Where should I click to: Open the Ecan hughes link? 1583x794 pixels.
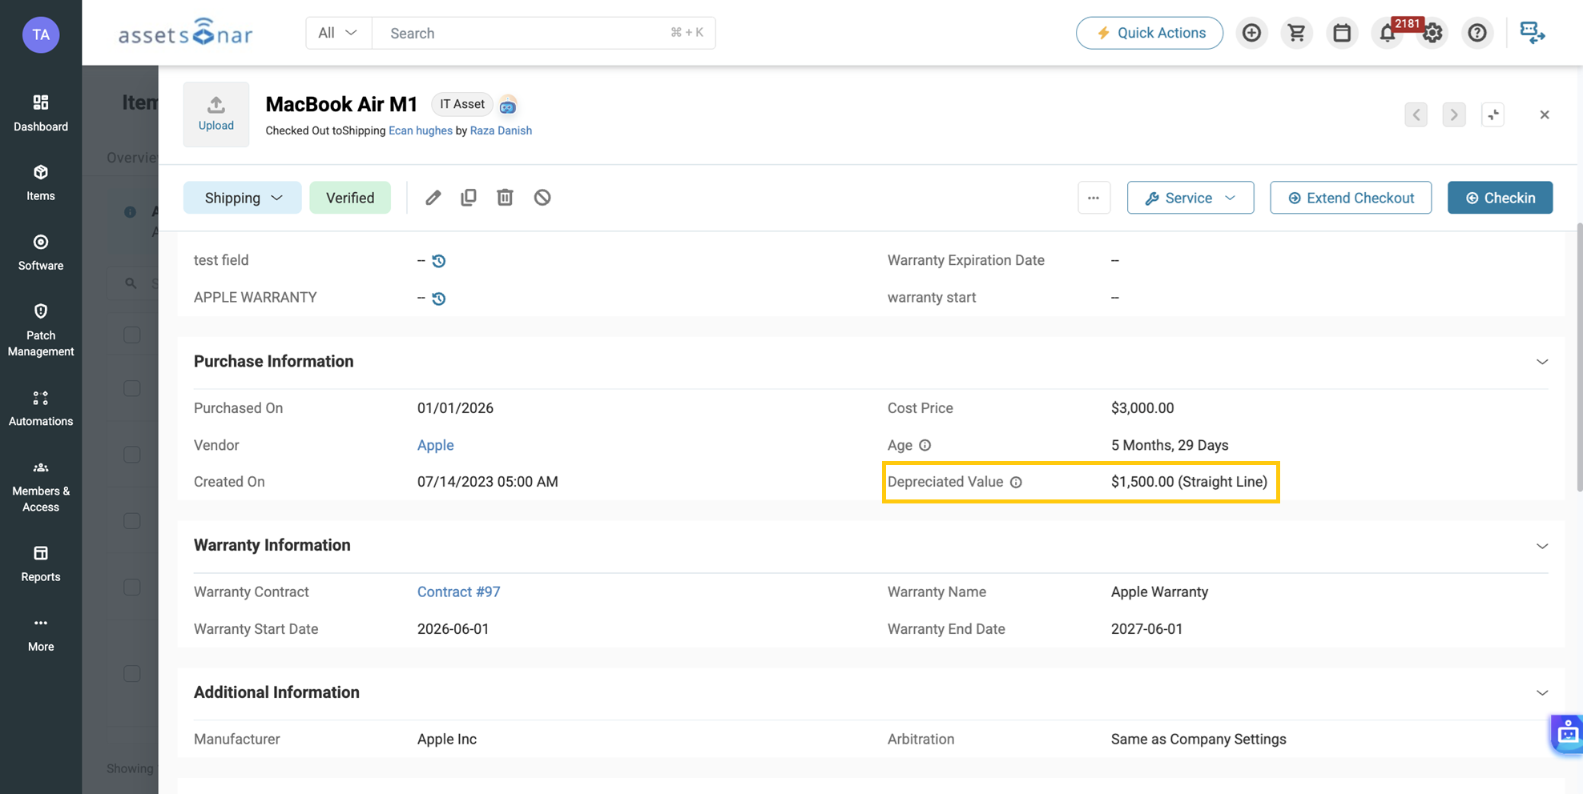point(421,130)
